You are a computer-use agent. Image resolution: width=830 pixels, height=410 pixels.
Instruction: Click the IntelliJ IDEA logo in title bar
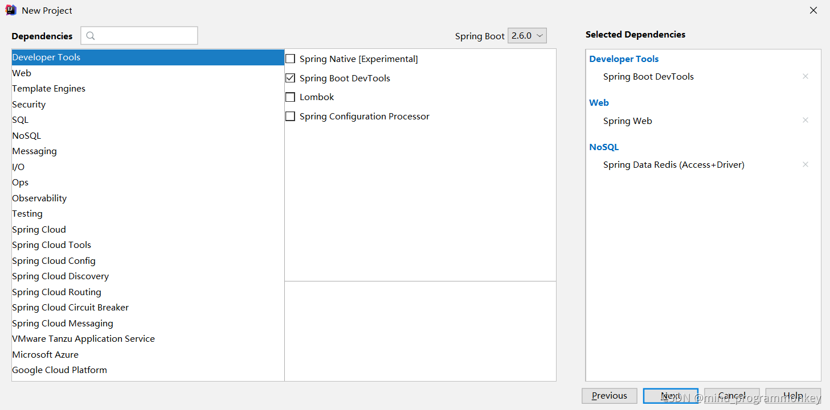pyautogui.click(x=11, y=10)
